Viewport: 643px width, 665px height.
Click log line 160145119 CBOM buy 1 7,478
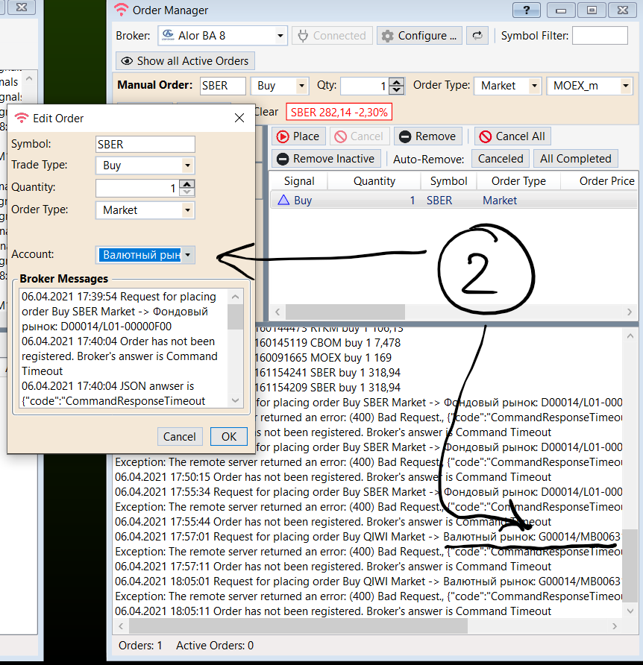click(x=328, y=343)
